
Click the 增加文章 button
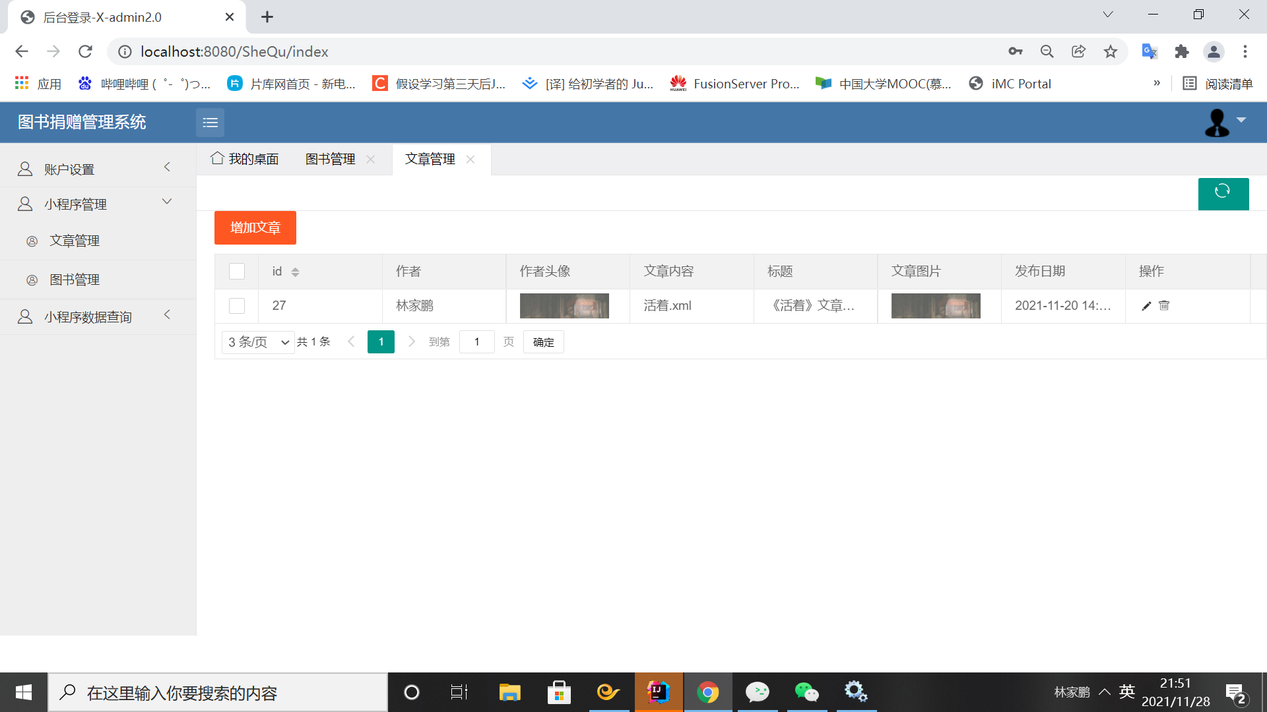point(255,227)
